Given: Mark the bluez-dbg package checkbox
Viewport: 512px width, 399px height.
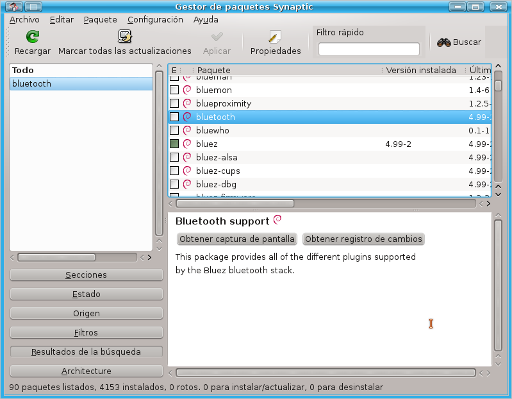Looking at the screenshot, I should (174, 184).
